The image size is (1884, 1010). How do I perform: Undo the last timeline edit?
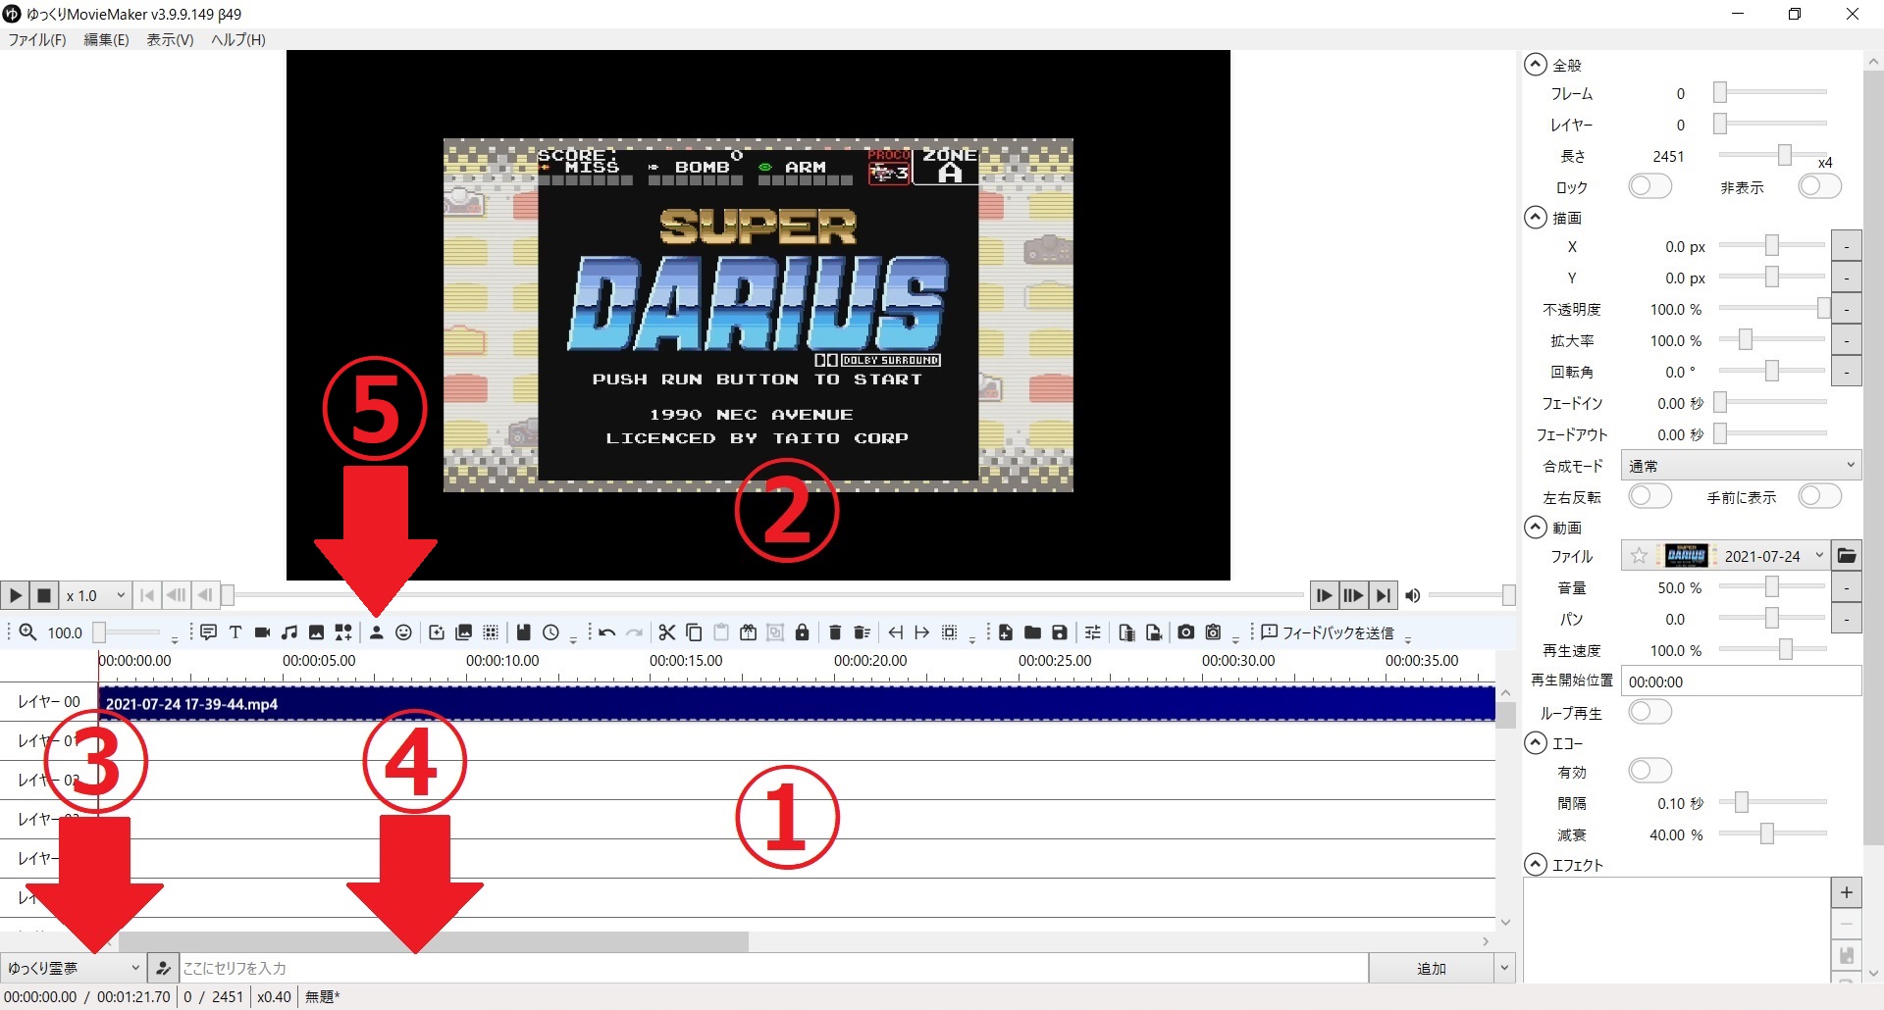click(x=607, y=632)
